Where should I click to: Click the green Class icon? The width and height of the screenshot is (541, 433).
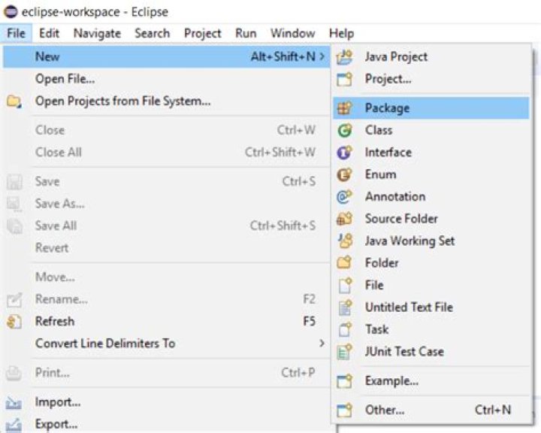click(x=345, y=130)
